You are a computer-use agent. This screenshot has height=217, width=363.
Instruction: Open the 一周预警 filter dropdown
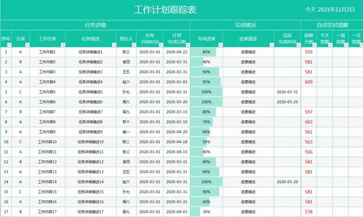[346, 45]
